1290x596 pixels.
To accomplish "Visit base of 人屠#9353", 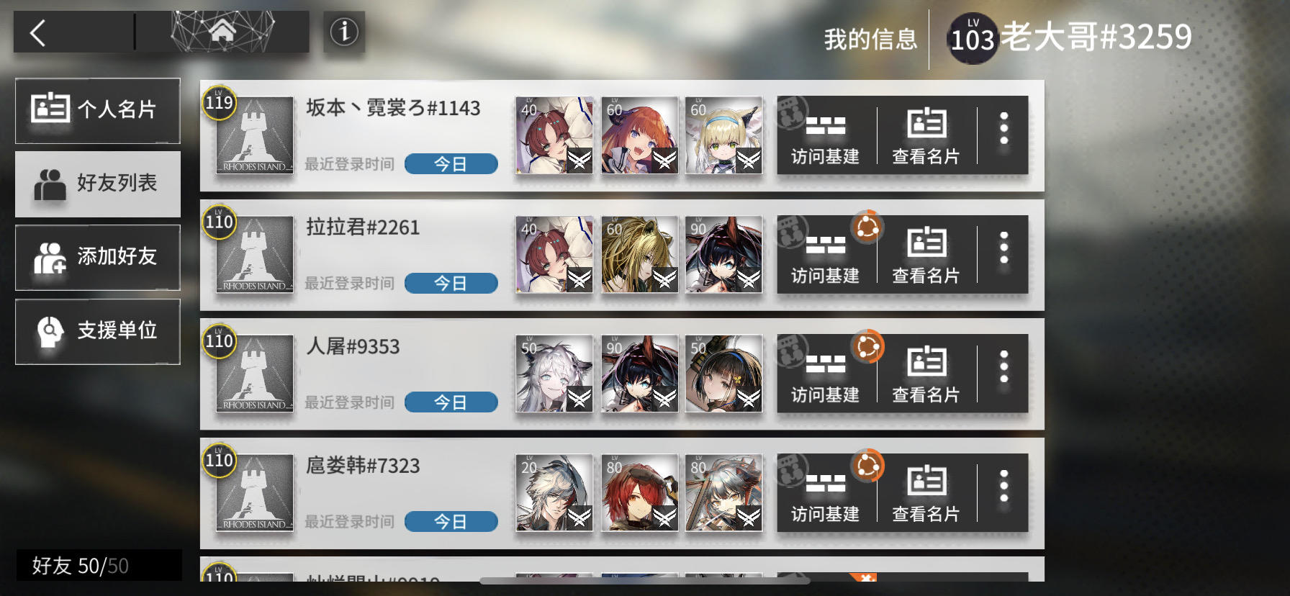I will pyautogui.click(x=826, y=374).
